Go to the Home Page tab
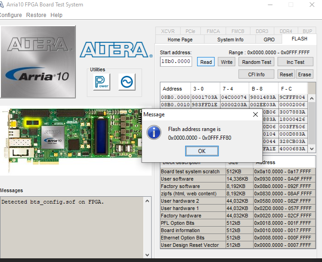The height and width of the screenshot is (262, 322). [180, 40]
